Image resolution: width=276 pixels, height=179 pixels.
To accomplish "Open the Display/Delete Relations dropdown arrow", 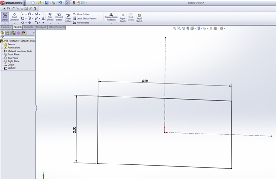I will (x=111, y=23).
